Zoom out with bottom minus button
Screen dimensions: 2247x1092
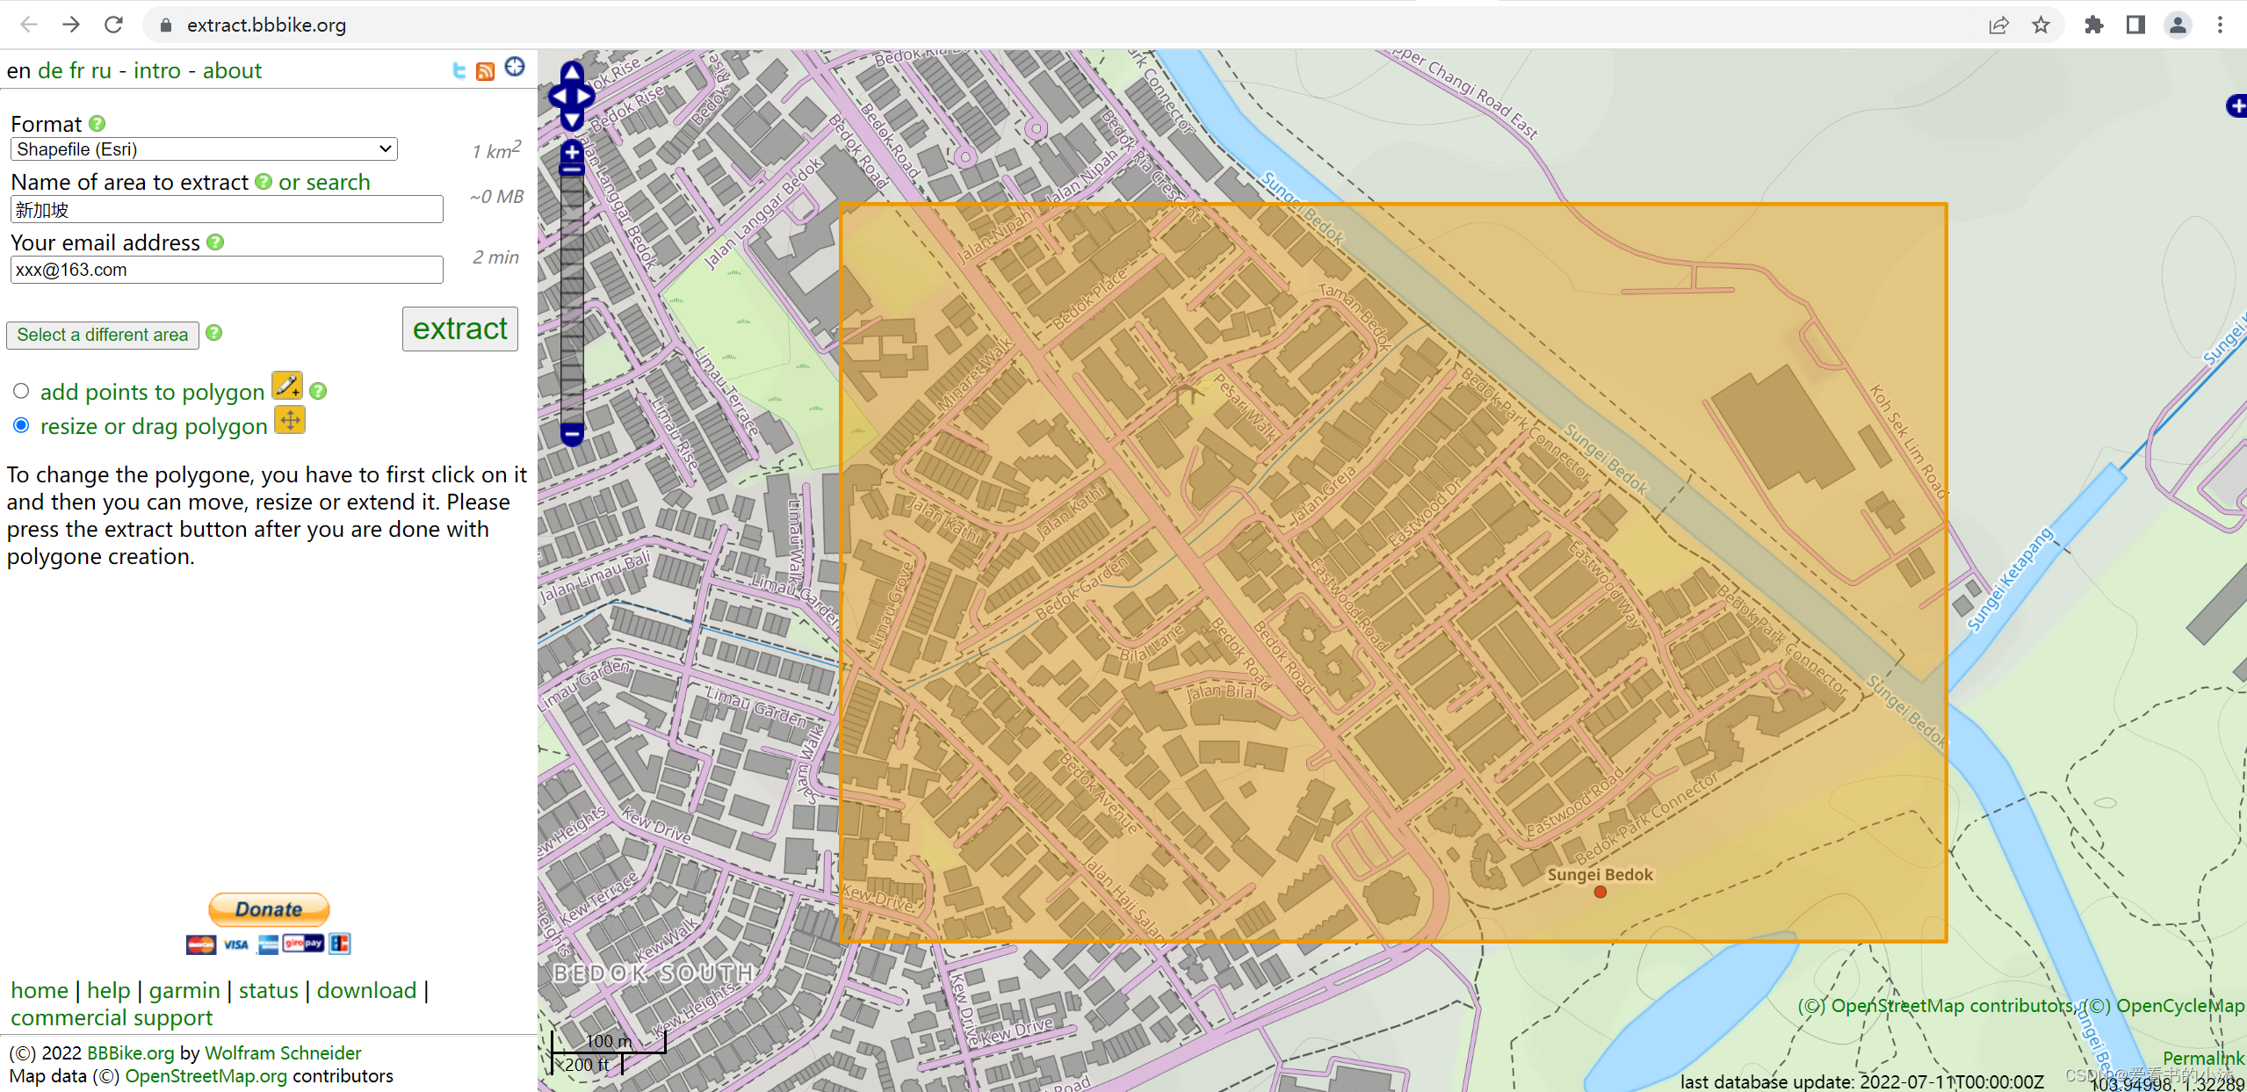tap(572, 433)
